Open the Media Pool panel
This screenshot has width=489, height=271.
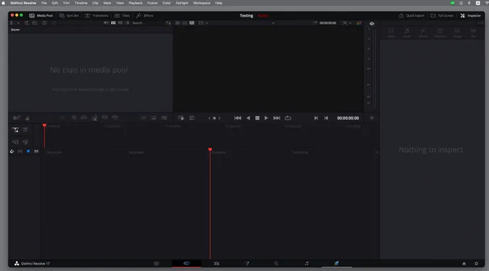tap(41, 16)
